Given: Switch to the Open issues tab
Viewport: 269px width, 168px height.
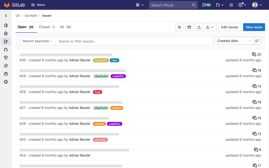Looking at the screenshot, I should (26, 27).
